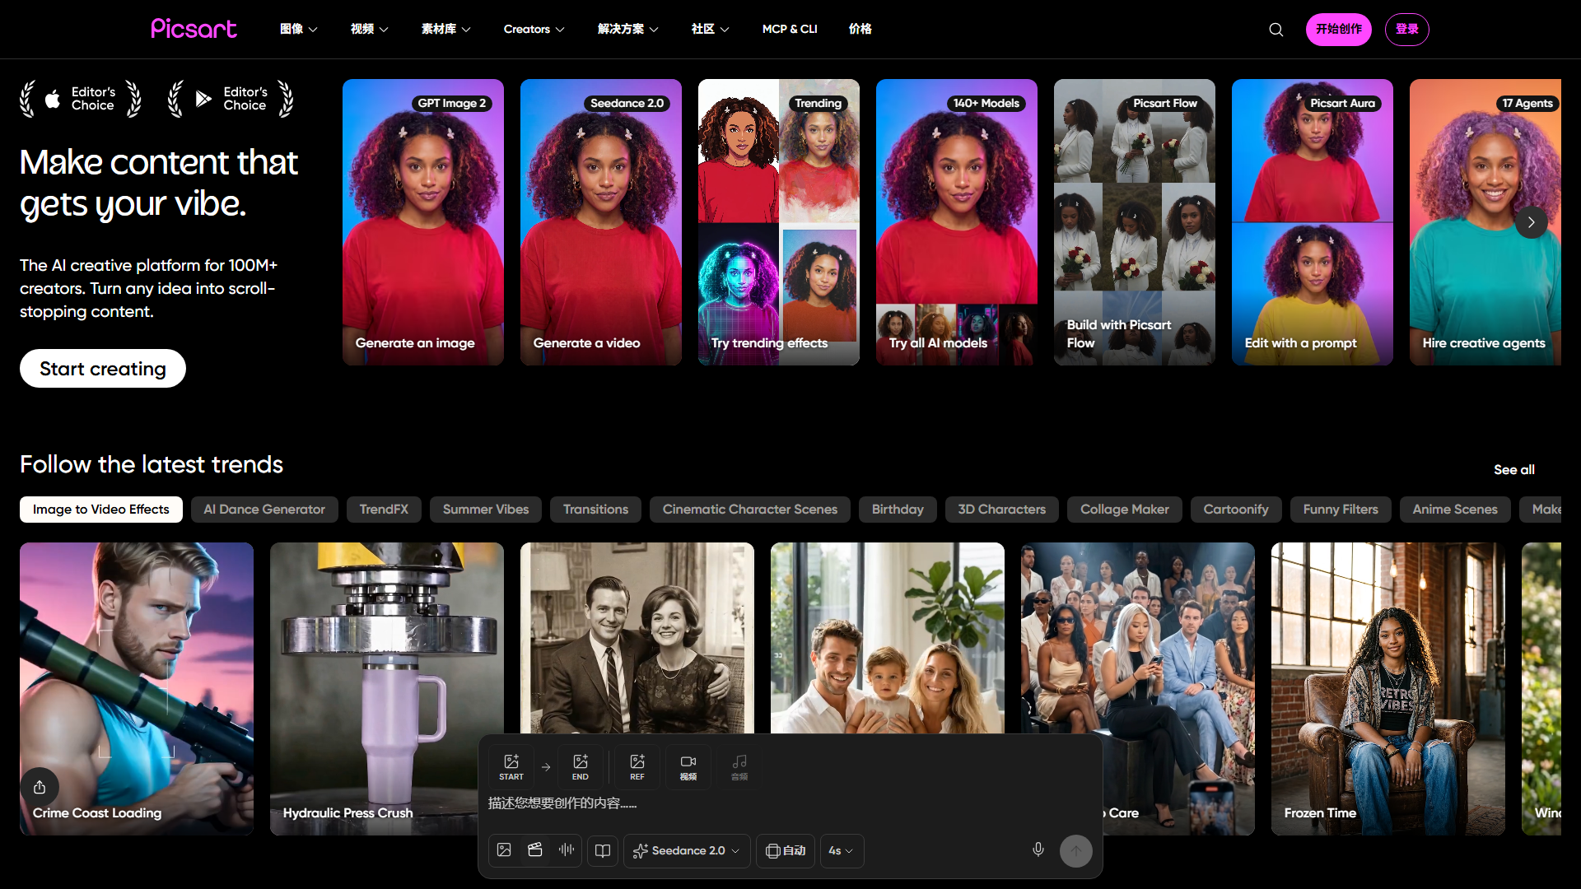Expand the 社区 menu
1581x889 pixels.
(710, 29)
